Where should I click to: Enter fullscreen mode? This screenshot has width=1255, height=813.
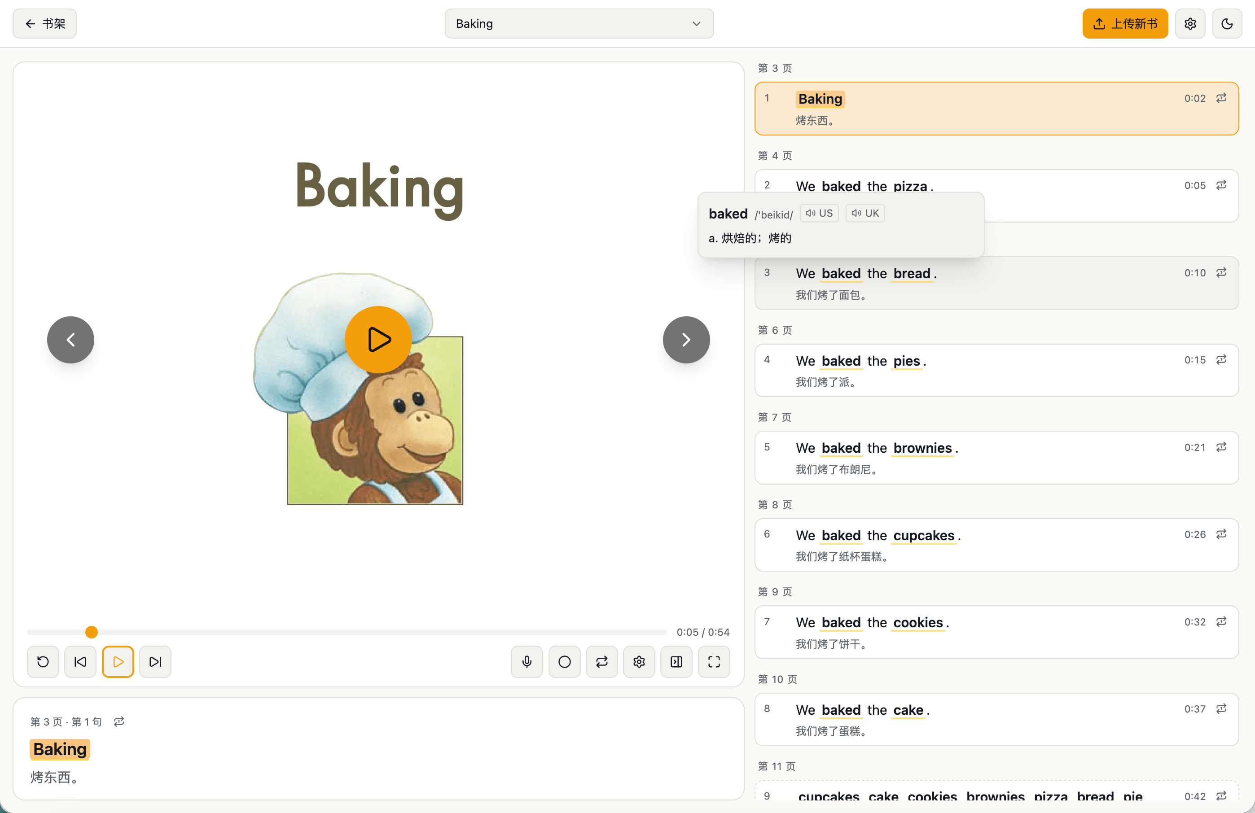click(714, 662)
